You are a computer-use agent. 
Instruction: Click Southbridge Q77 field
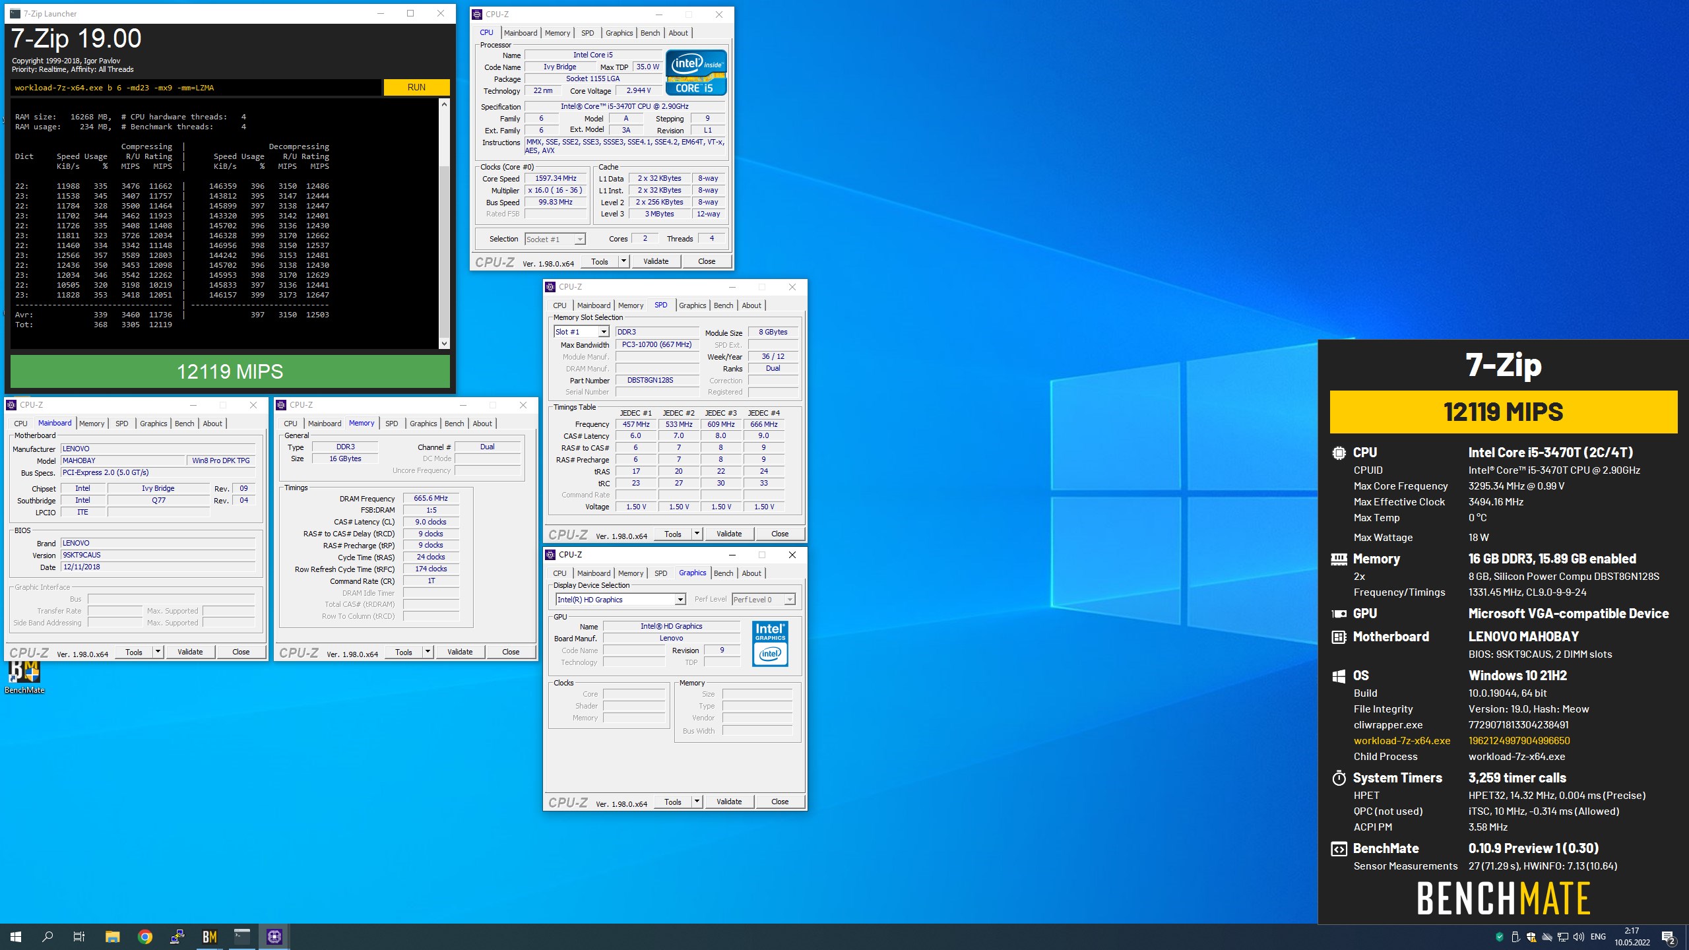[158, 500]
